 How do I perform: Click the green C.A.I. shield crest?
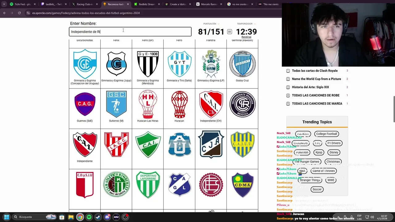point(148,144)
